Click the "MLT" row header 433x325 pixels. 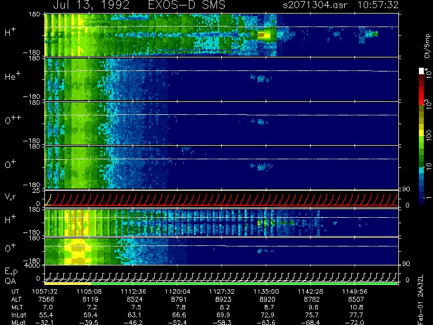[x=17, y=307]
